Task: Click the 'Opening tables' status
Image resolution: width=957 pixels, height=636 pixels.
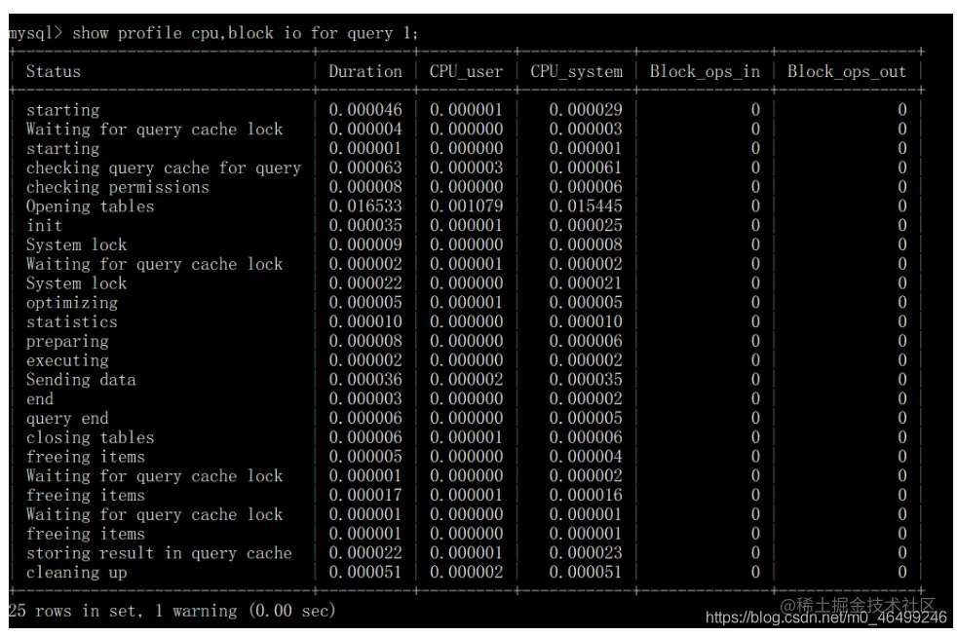Action: coord(90,206)
